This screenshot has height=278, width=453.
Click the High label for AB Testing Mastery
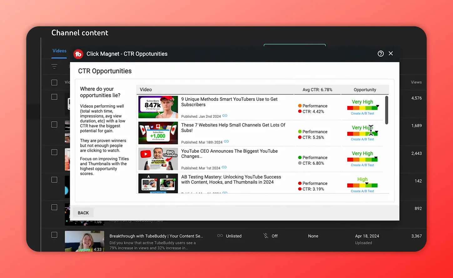[362, 179]
